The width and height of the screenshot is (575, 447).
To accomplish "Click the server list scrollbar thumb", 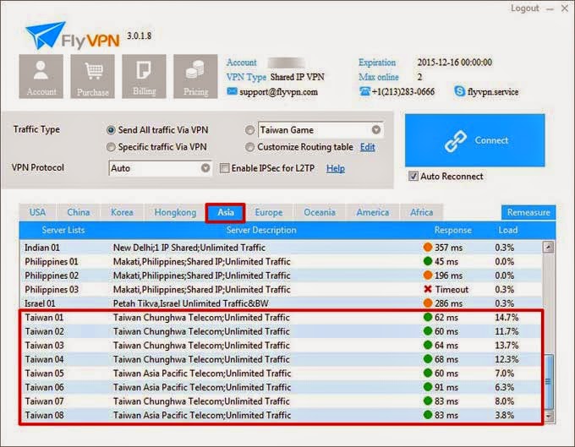I will click(x=549, y=381).
